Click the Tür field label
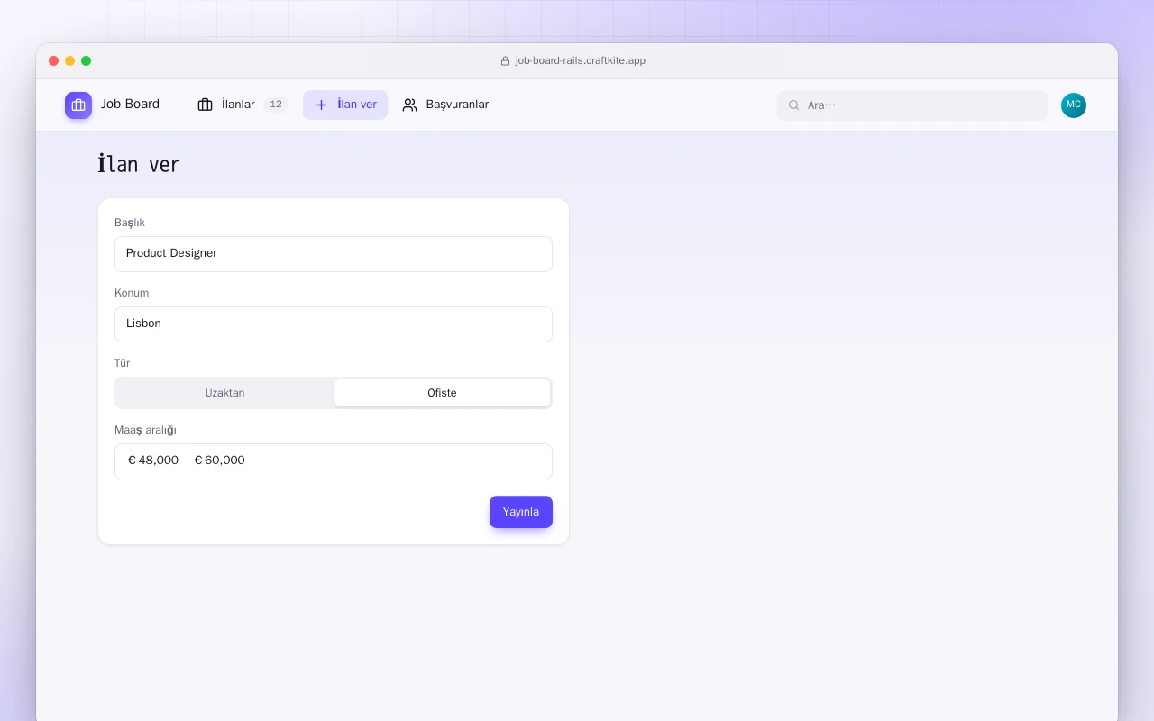Screen dimensions: 1154x721 pos(122,363)
